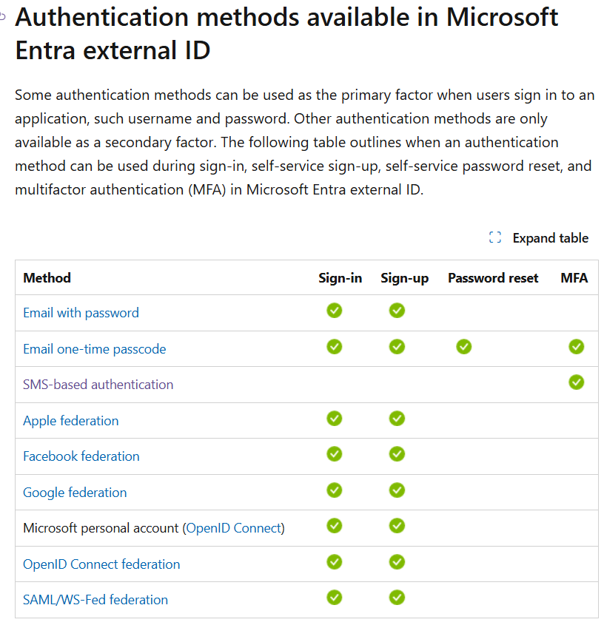Open the Google federation link
604x625 pixels.
(75, 493)
